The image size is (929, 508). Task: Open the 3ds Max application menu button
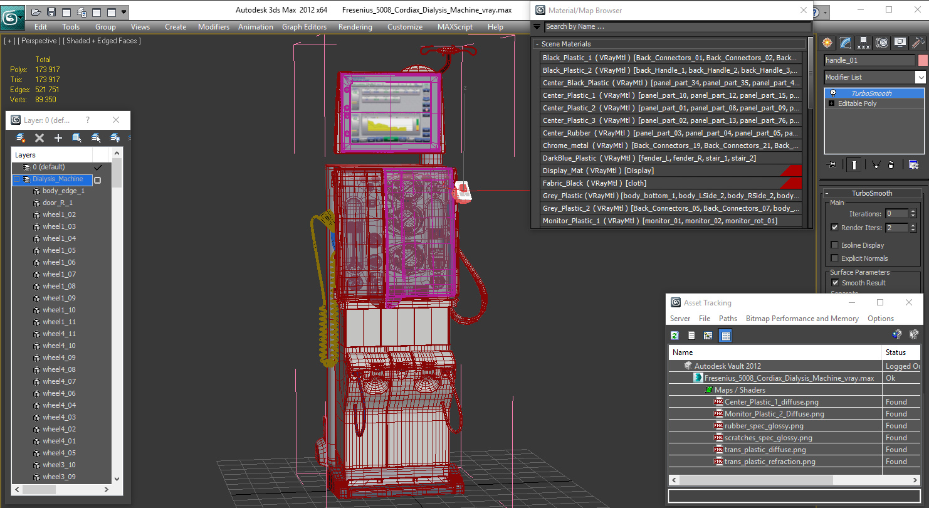12,17
